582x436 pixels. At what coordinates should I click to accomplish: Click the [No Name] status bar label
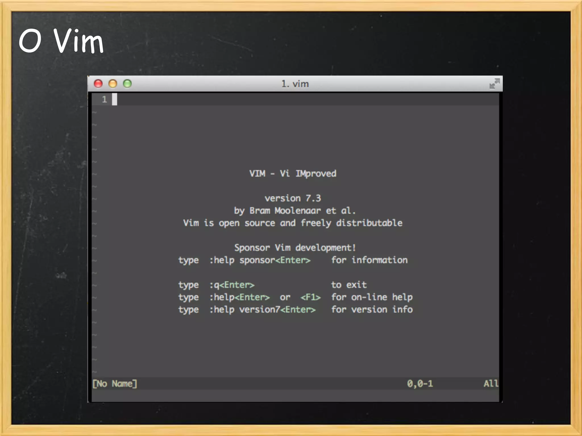point(115,383)
